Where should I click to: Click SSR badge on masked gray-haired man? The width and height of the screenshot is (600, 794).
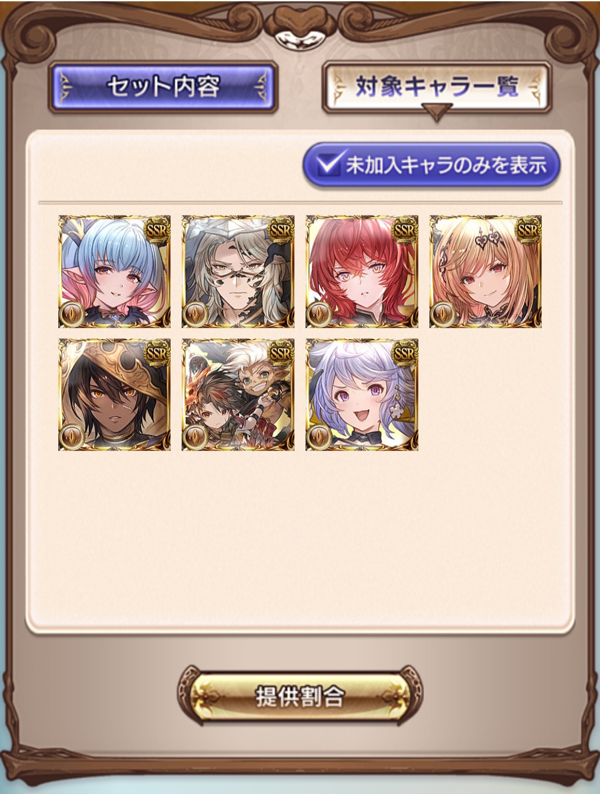tap(281, 230)
